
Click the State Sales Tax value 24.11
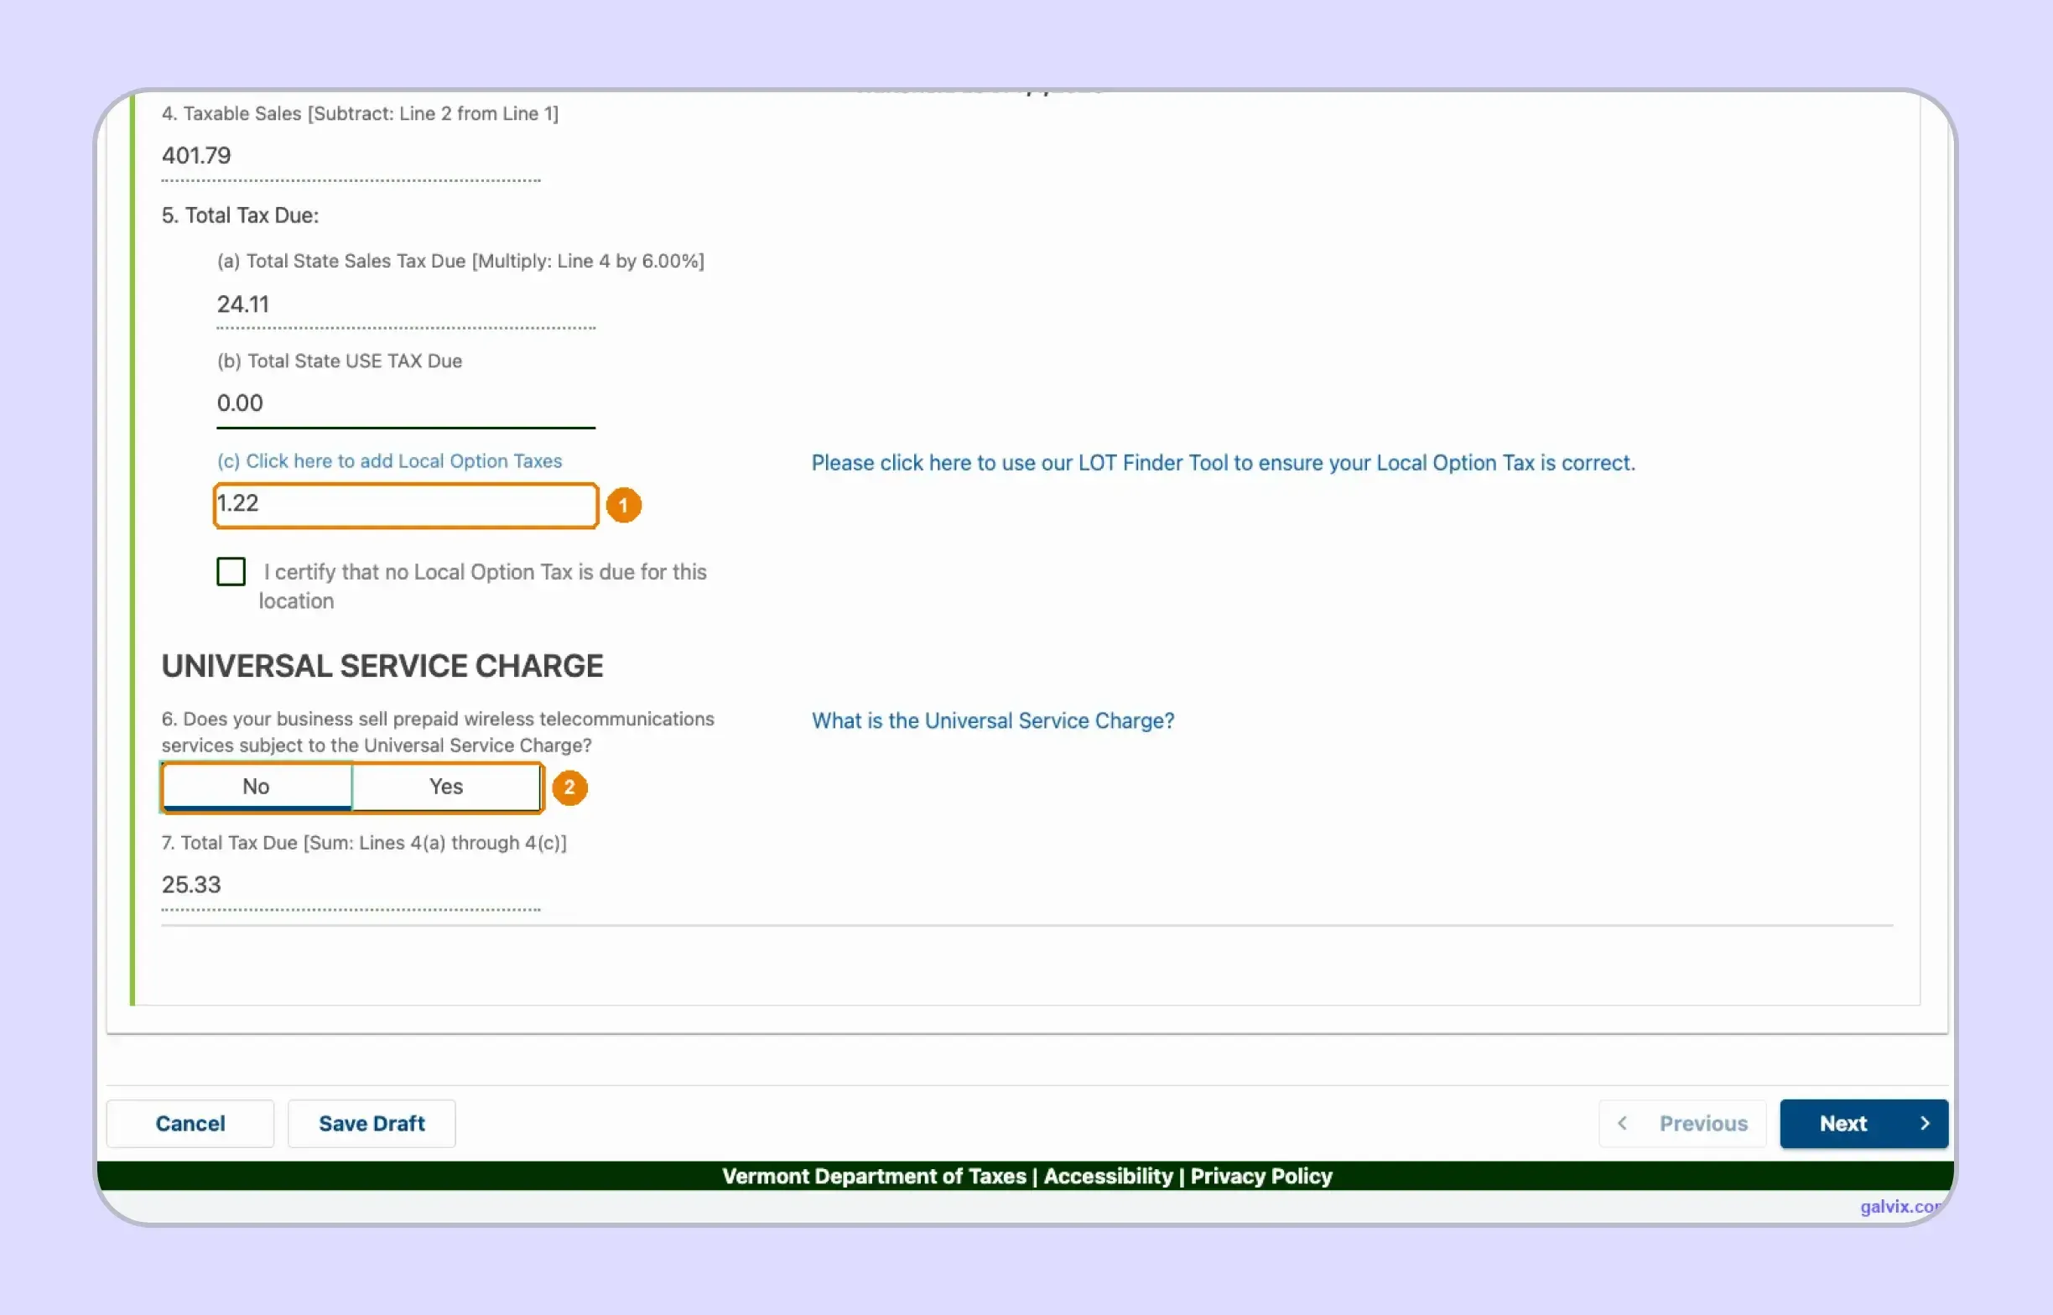(243, 304)
